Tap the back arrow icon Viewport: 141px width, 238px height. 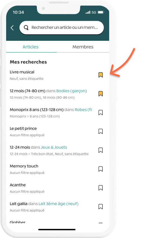[12, 28]
